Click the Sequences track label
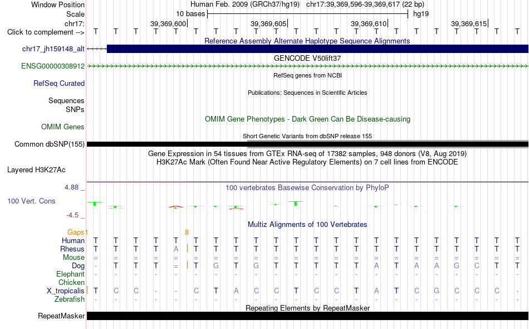 tap(66, 101)
